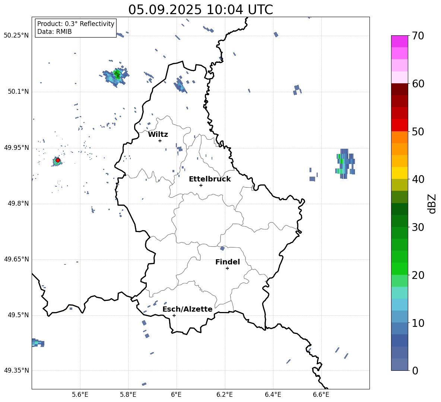The width and height of the screenshot is (441, 402).
Task: Click the Esch/Alzette city label
Action: [187, 309]
